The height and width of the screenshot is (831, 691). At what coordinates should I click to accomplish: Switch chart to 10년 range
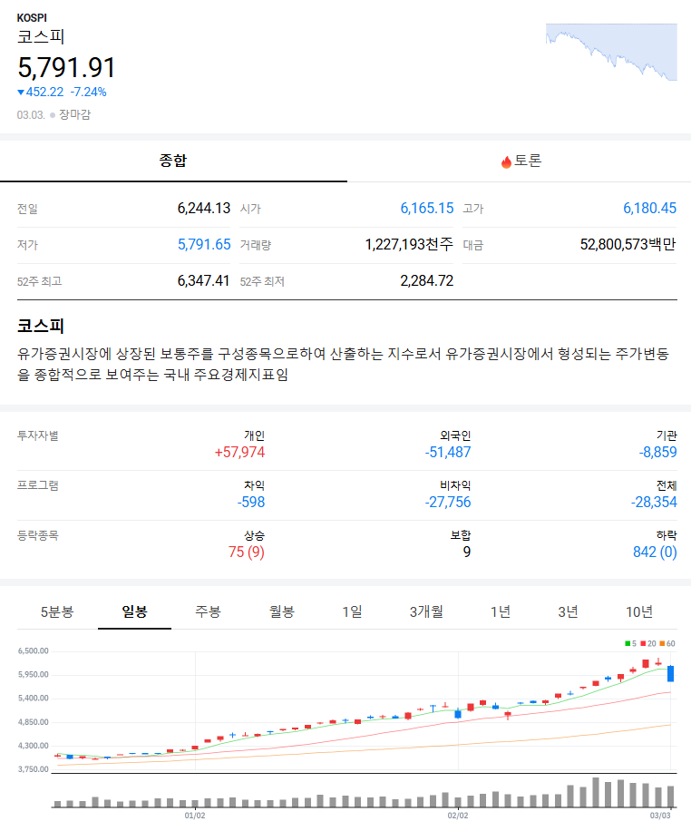click(x=639, y=612)
